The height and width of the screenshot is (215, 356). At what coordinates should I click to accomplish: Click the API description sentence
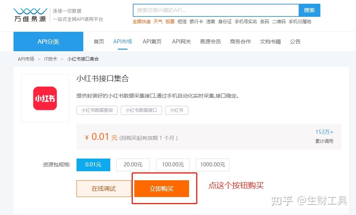(158, 96)
